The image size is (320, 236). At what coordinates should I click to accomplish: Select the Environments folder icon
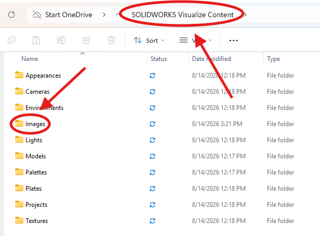click(19, 107)
